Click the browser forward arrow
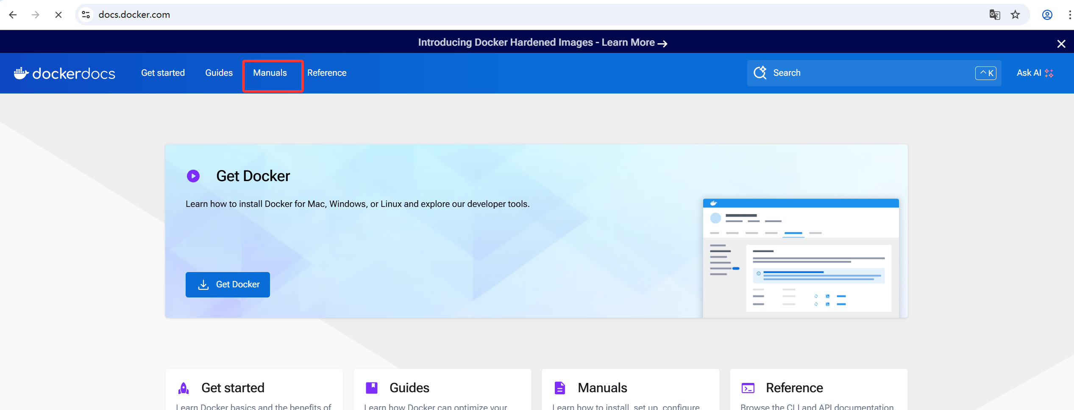This screenshot has width=1074, height=410. 36,15
